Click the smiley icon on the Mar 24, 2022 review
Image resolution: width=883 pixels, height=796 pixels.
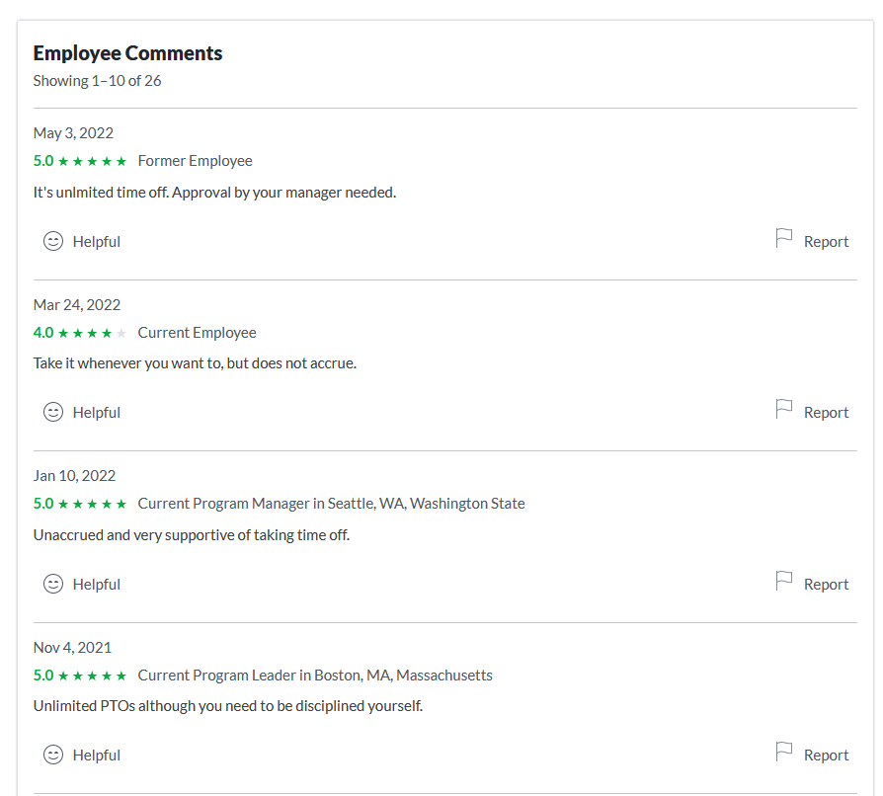[53, 412]
